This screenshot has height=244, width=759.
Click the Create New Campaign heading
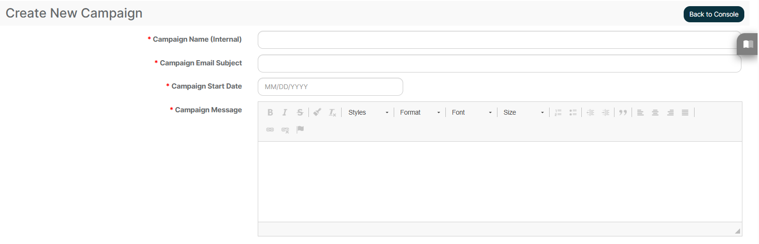(74, 13)
